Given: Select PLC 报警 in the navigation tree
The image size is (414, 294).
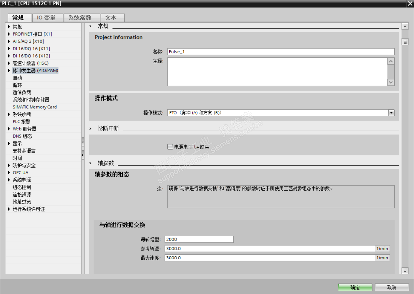Looking at the screenshot, I should 21,122.
